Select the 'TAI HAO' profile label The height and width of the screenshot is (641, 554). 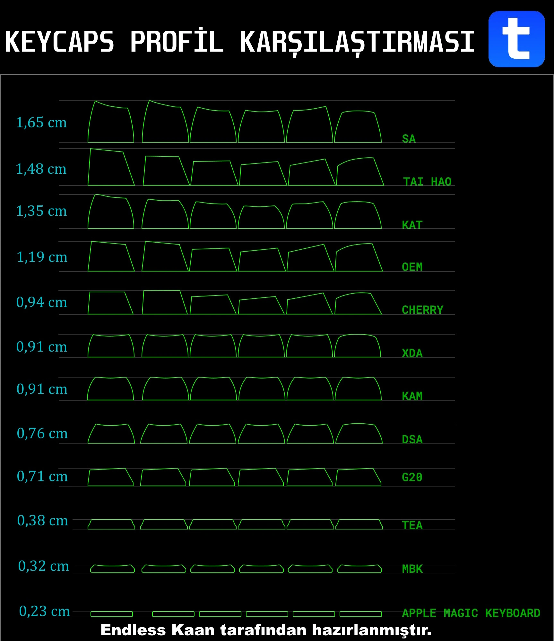click(x=427, y=182)
